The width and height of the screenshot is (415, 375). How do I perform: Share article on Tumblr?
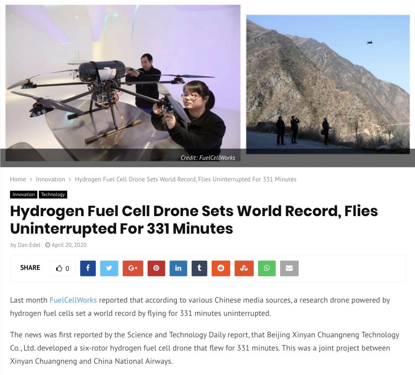coord(199,268)
